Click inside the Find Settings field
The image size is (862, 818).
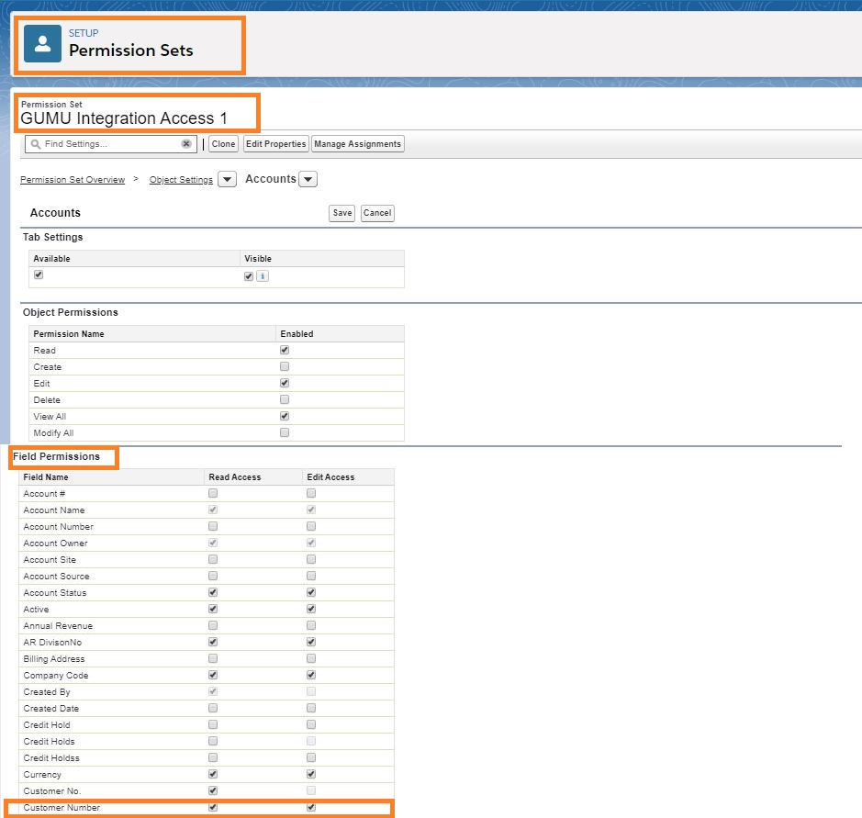tap(111, 144)
